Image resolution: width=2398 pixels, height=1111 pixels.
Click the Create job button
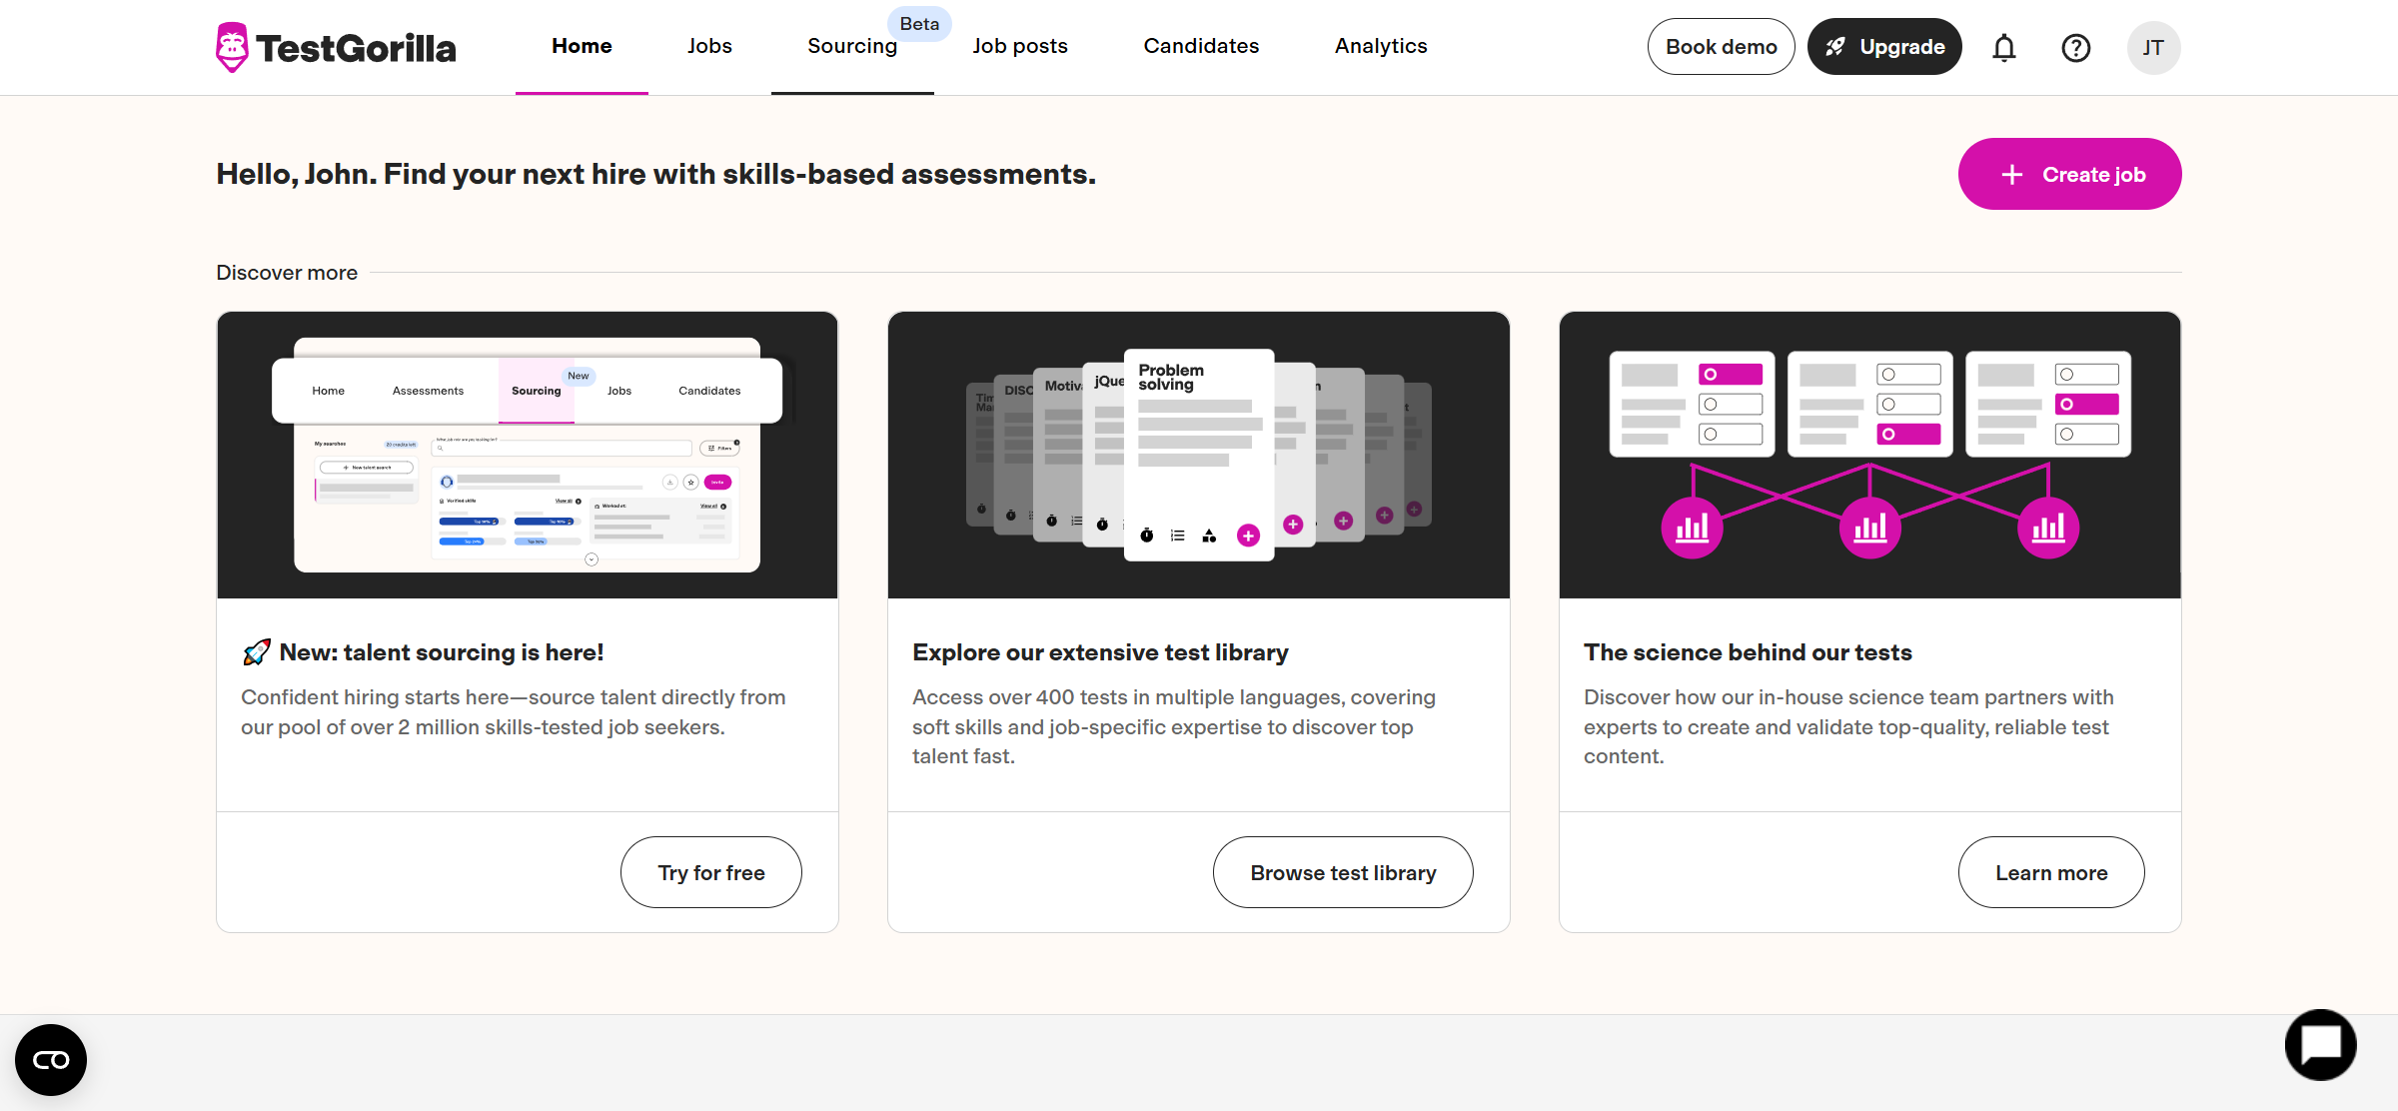click(x=2069, y=174)
